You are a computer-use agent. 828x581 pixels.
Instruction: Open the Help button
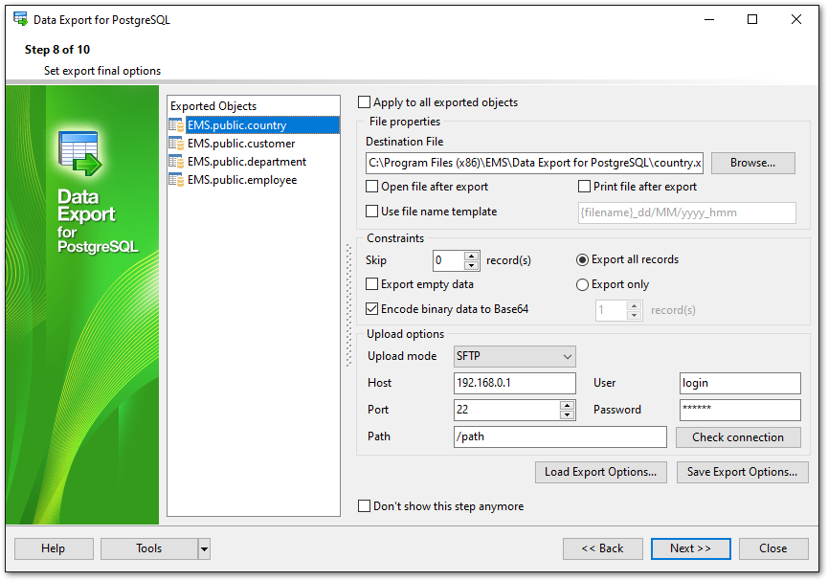point(54,548)
